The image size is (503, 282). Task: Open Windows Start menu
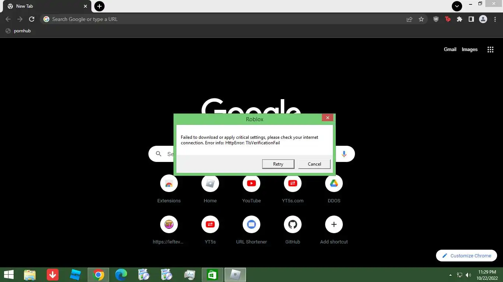point(9,275)
